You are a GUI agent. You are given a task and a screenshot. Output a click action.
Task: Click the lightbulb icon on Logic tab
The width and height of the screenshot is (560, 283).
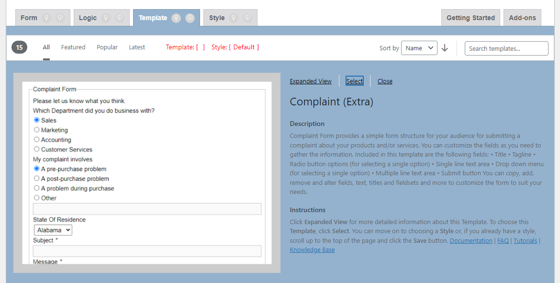pyautogui.click(x=106, y=18)
